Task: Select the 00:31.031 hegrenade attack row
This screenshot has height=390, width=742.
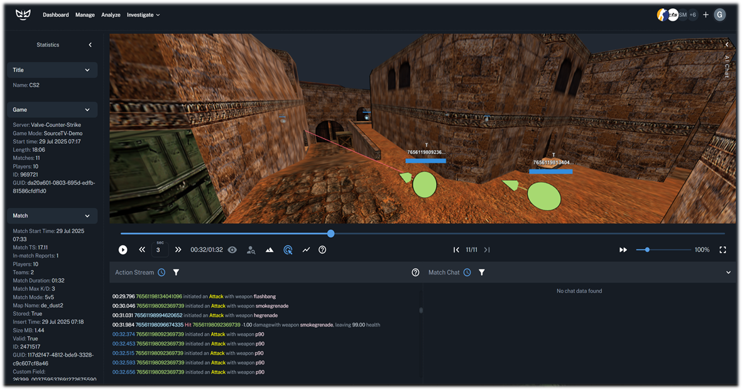Action: coord(195,316)
